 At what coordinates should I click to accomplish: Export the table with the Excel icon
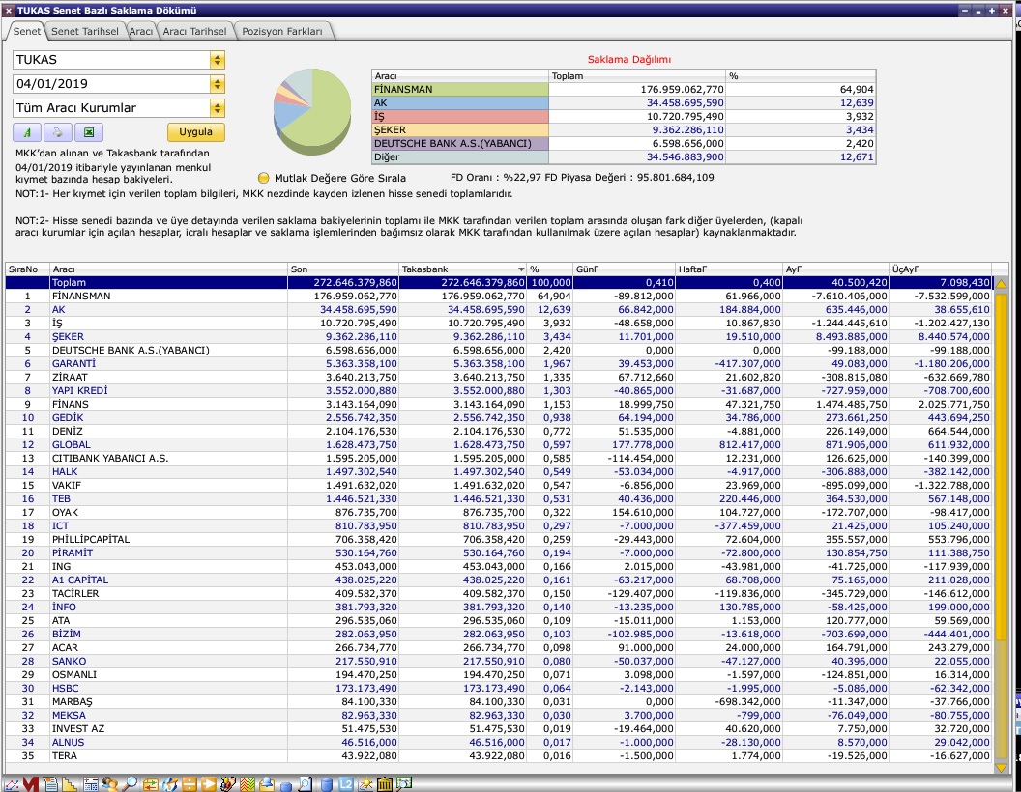point(89,132)
